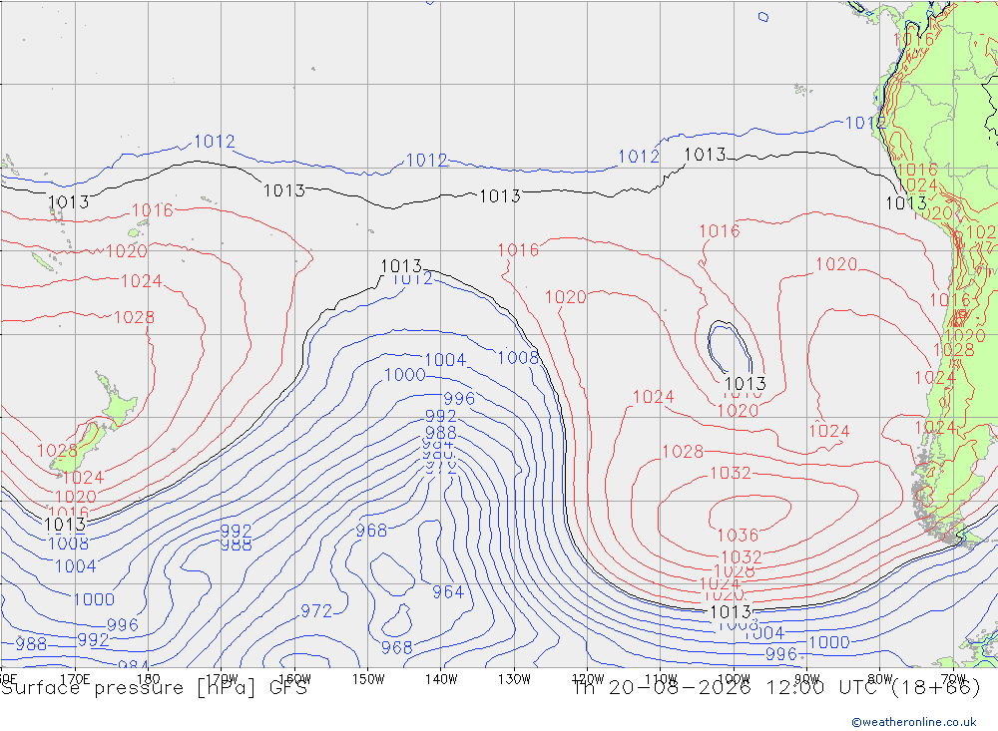Screen dimensions: 998x731
Task: Click the 120W longitude axis label
Action: pyautogui.click(x=588, y=679)
